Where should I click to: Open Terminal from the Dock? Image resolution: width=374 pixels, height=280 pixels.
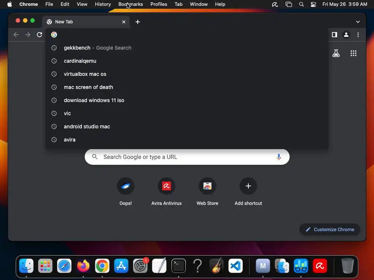[178, 266]
